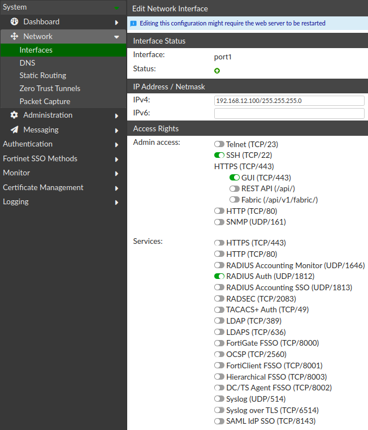Viewport: 368px width, 430px height.
Task: Enable RADIUS Accounting Monitor (UDP/1646)
Action: [219, 265]
